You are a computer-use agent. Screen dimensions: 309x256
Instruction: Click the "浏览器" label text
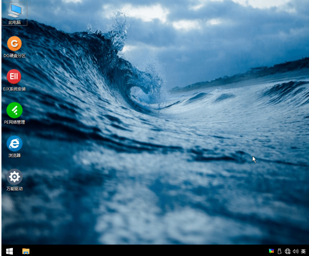coord(14,155)
